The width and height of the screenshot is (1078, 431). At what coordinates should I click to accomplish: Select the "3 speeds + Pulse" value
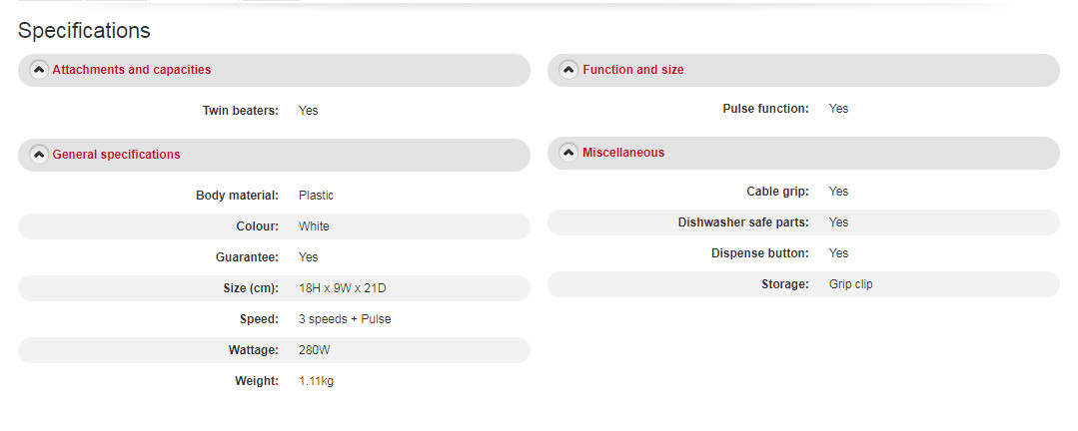(345, 319)
